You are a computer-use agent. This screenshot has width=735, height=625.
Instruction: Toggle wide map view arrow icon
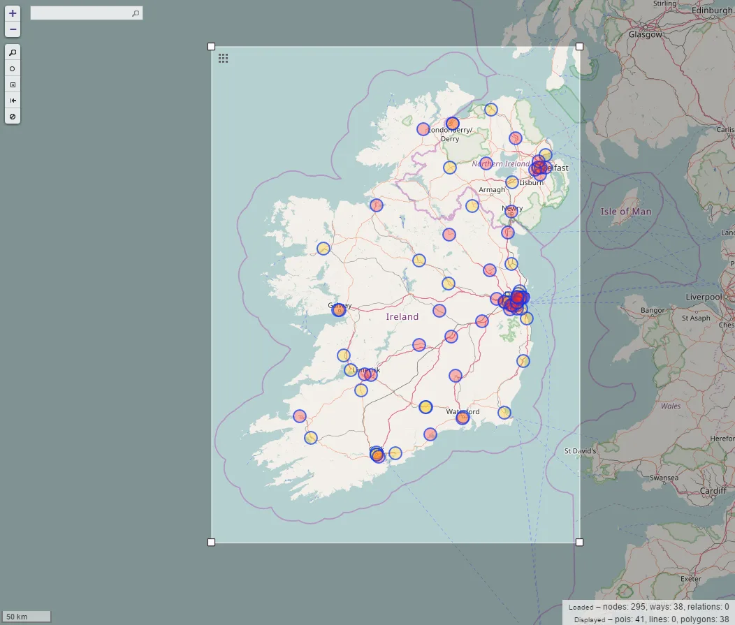click(x=13, y=101)
